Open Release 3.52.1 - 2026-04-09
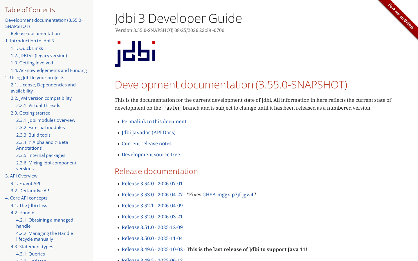The width and height of the screenshot is (418, 261). click(152, 206)
